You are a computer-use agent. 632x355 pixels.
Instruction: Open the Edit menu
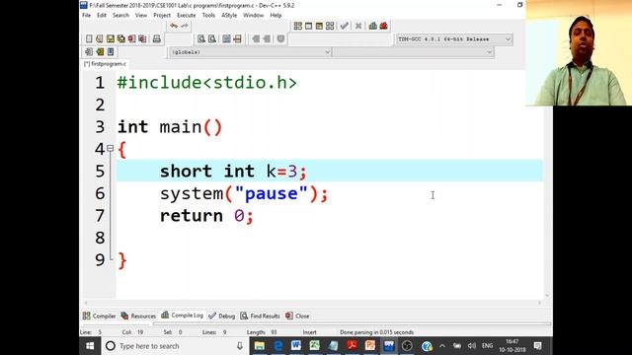(102, 16)
